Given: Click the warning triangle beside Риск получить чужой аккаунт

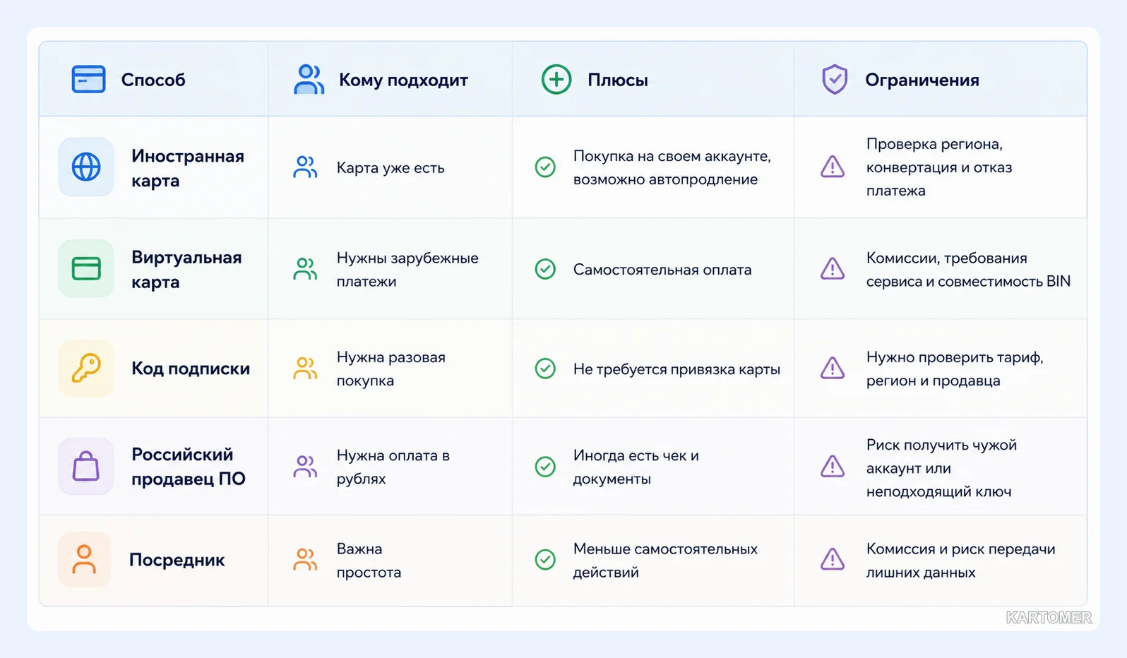Looking at the screenshot, I should coord(833,466).
